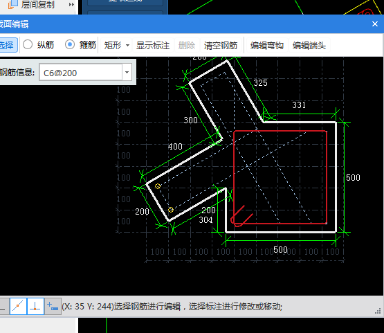Select the upper yellow rebar point
This screenshot has height=333, width=384.
tap(158, 186)
